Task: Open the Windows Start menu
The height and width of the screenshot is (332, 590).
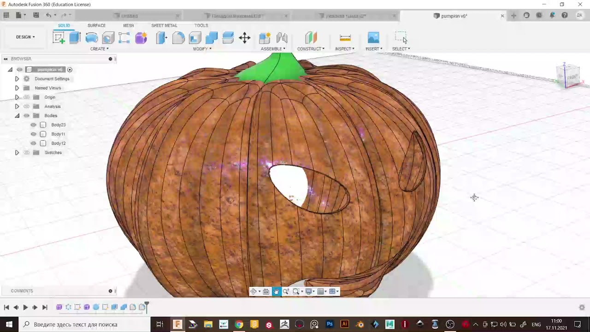Action: (x=9, y=324)
